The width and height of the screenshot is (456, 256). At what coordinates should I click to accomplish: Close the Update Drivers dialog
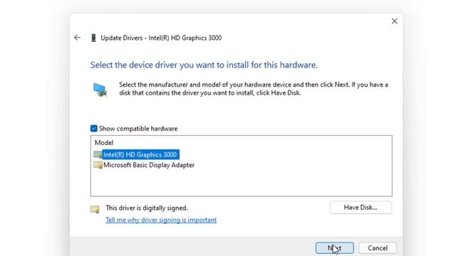click(x=394, y=21)
